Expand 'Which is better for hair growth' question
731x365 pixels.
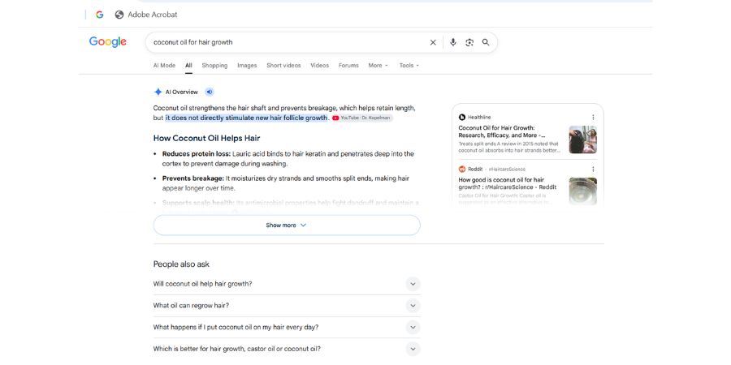[x=287, y=349]
